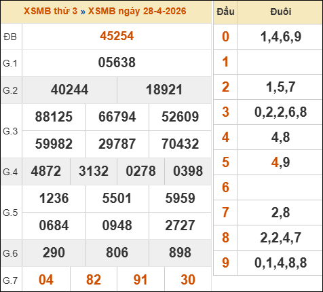
Task: Select G.4 number 3132
Action: pos(94,171)
